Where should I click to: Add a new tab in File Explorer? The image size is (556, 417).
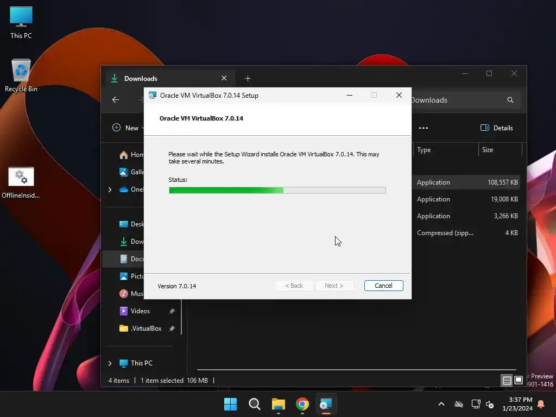coord(248,78)
